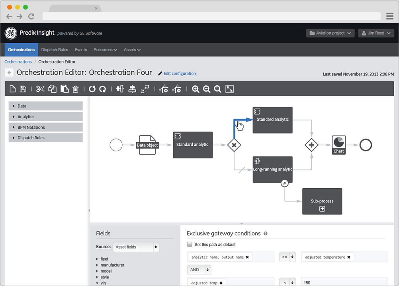
Task: Click the Undo arrow icon
Action: tap(92, 89)
